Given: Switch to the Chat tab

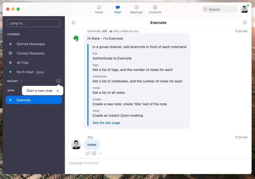Looking at the screenshot, I should click(118, 10).
